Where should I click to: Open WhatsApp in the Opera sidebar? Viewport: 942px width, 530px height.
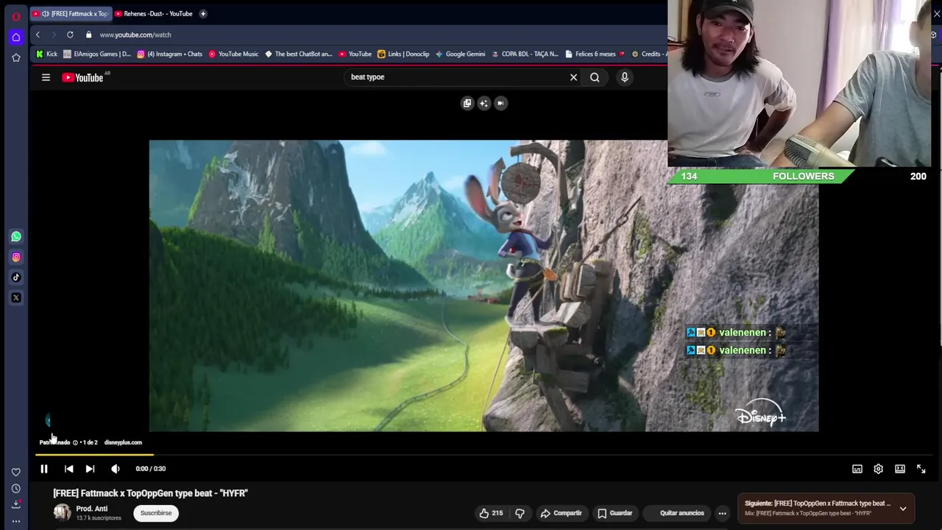point(16,236)
